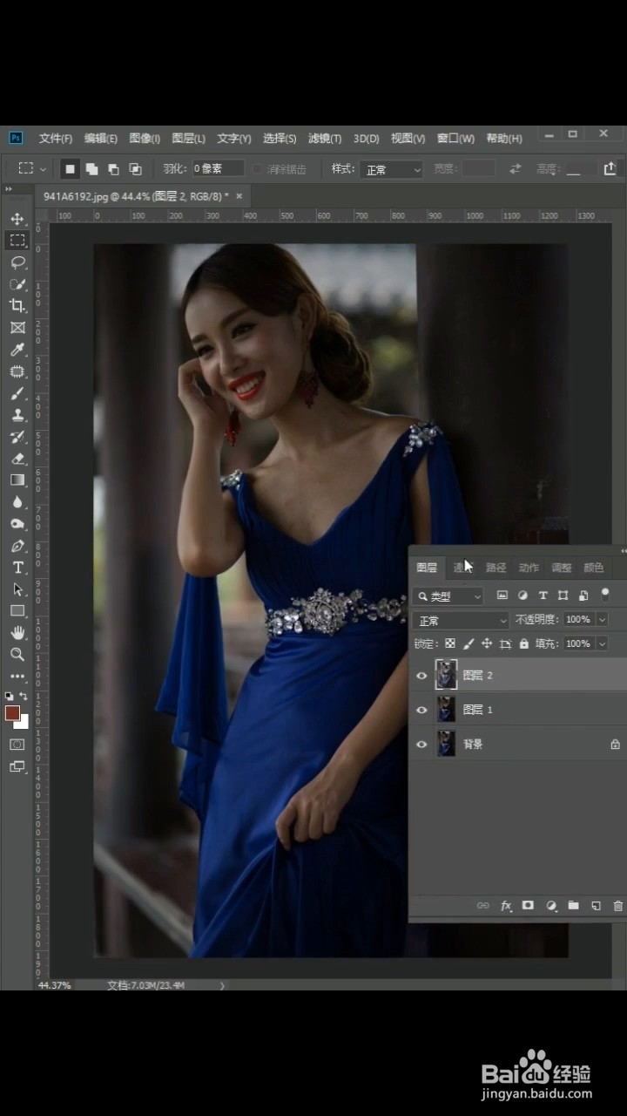Toggle lock transparent pixels
Viewport: 627px width, 1116px height.
(450, 644)
